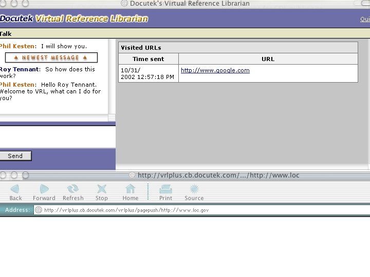Click the Quit link in the header
Image resolution: width=370 pixels, height=277 pixels.
(365, 19)
